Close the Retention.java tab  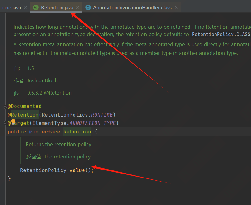[78, 7]
